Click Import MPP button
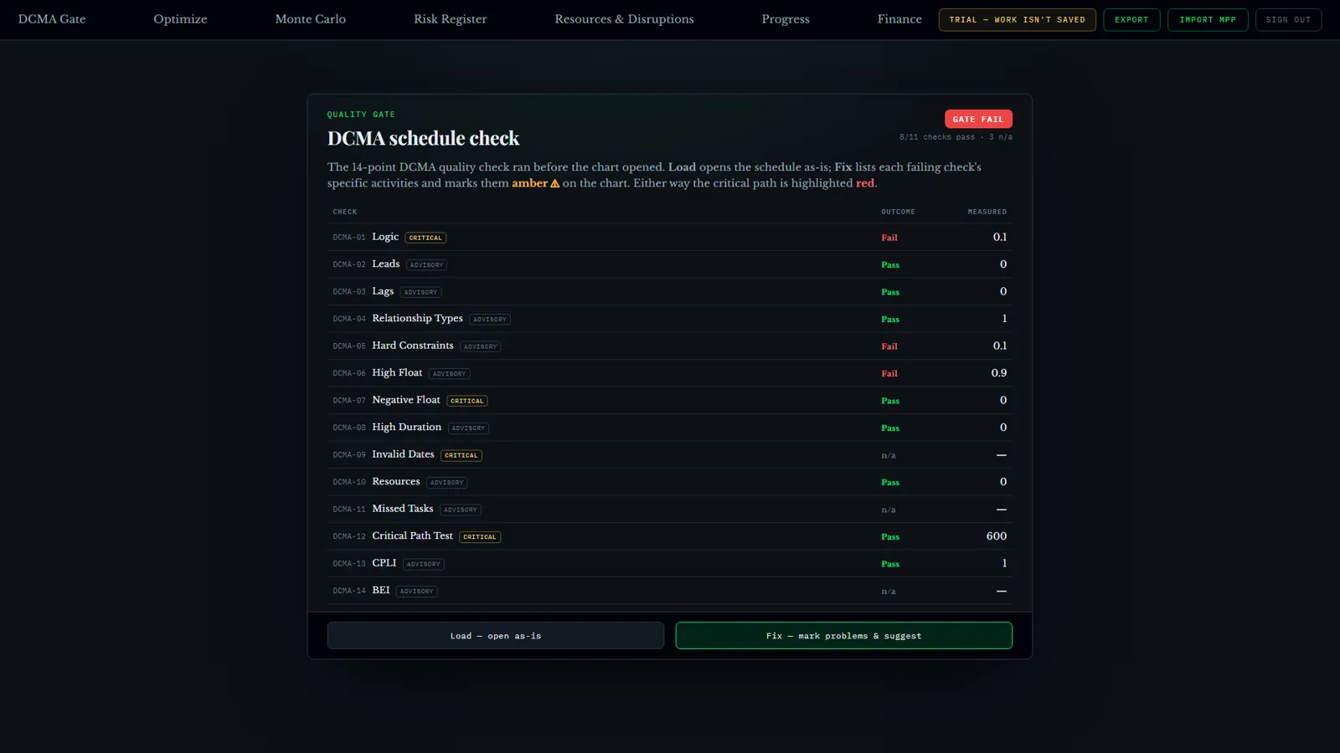1340x753 pixels. 1208,20
